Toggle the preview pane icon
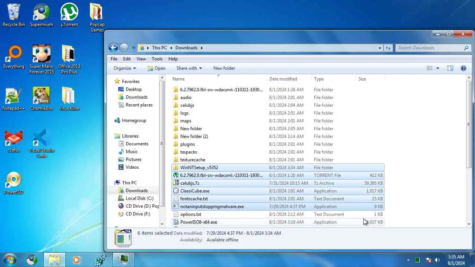The width and height of the screenshot is (475, 267). (x=450, y=68)
